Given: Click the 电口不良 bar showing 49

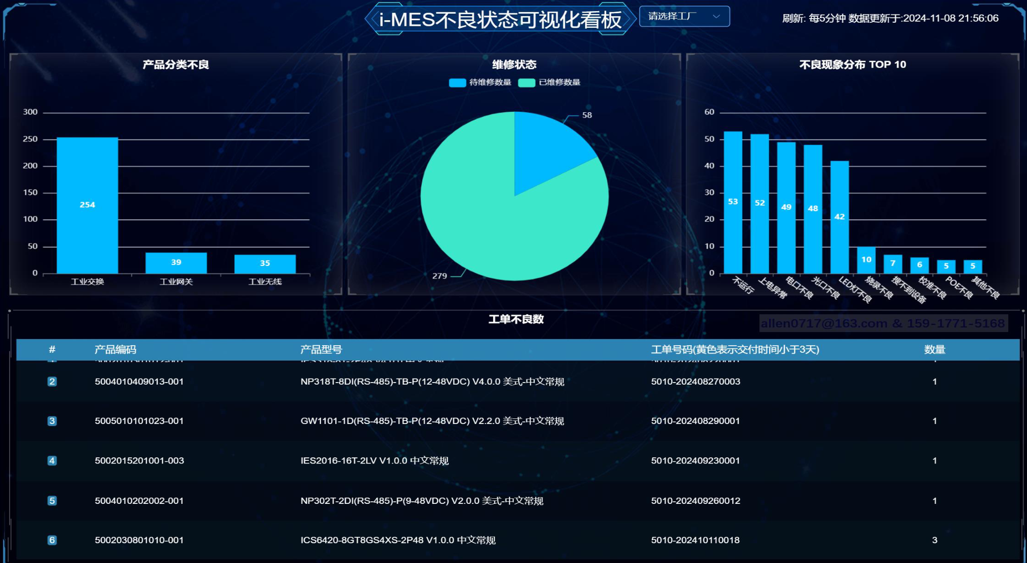Looking at the screenshot, I should 786,208.
